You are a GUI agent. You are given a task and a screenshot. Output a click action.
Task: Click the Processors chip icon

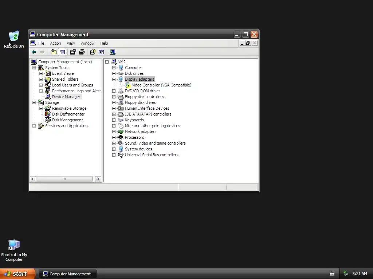121,137
